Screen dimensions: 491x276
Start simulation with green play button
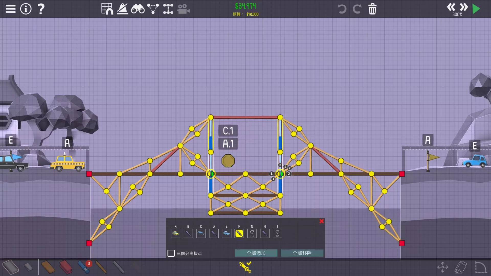pos(476,9)
